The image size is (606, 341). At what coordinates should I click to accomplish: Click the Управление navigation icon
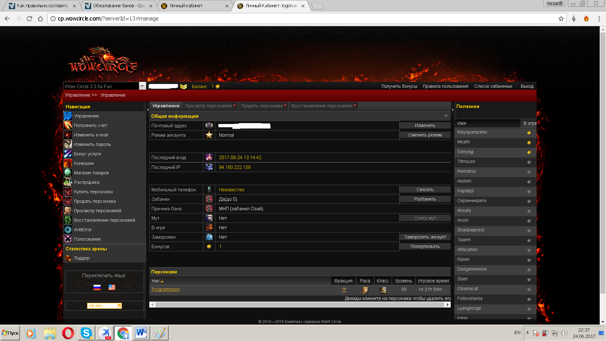pyautogui.click(x=68, y=116)
